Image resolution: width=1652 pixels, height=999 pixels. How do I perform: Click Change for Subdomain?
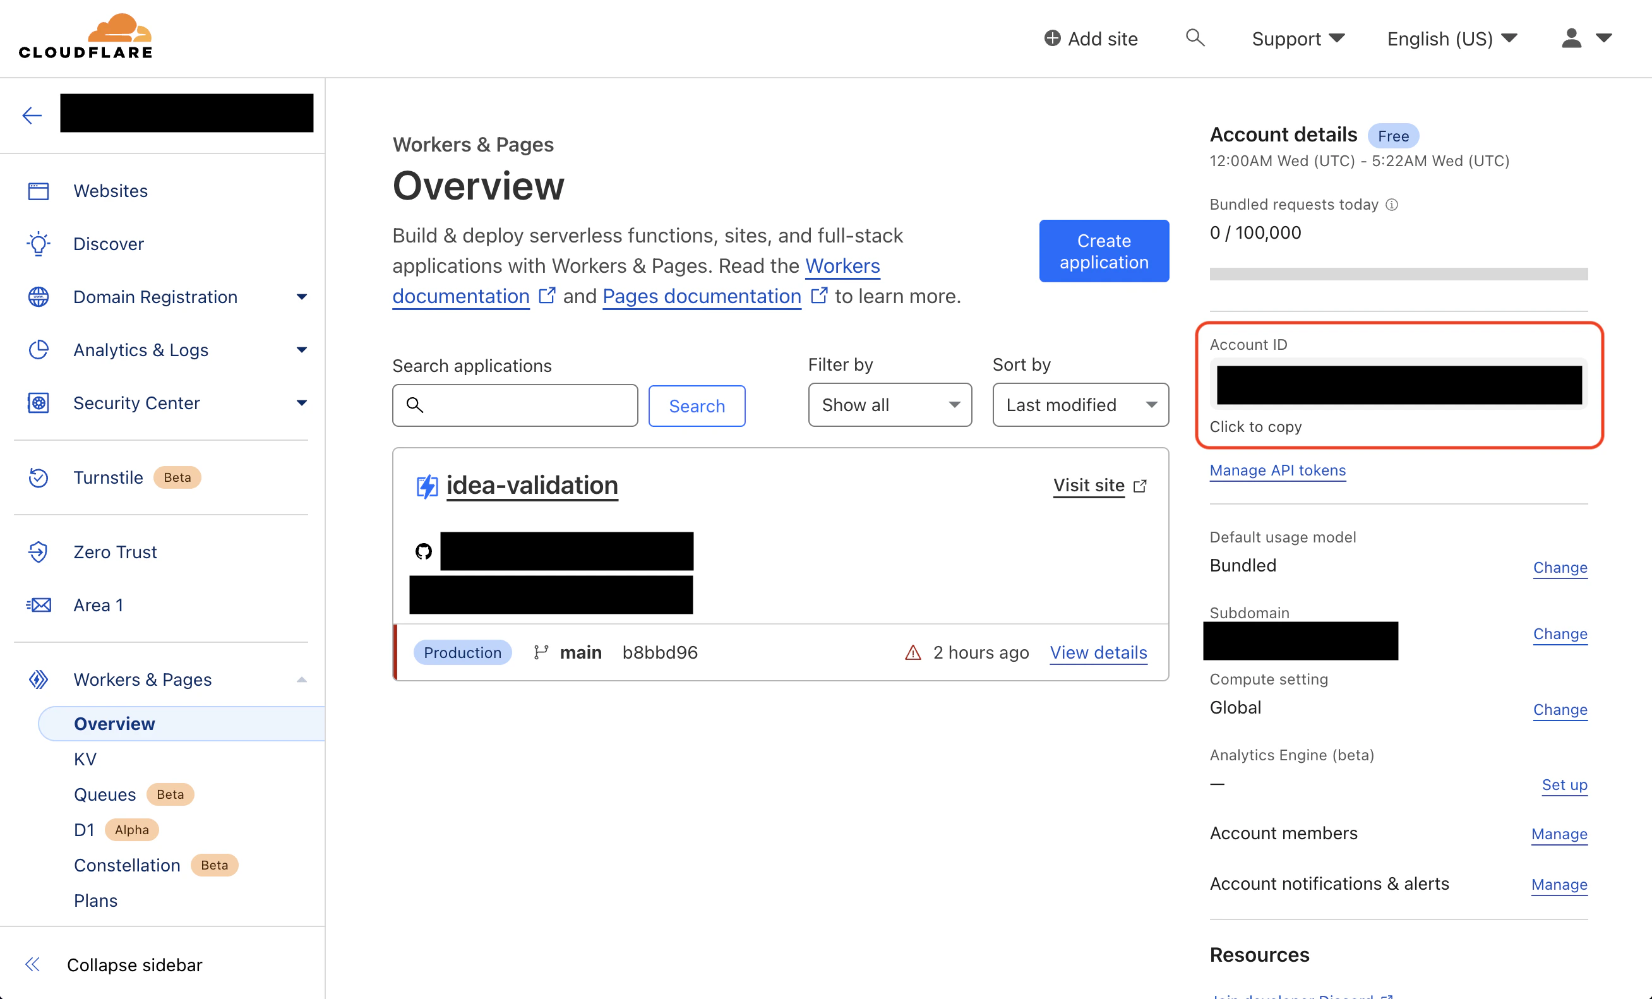pos(1560,633)
